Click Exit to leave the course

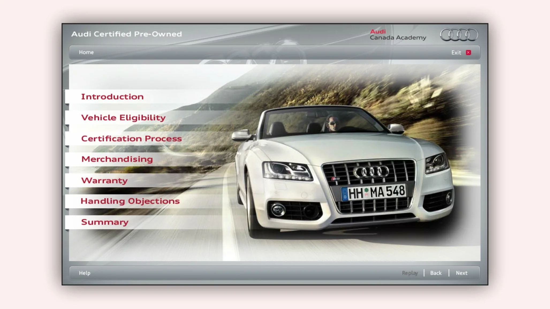click(456, 52)
